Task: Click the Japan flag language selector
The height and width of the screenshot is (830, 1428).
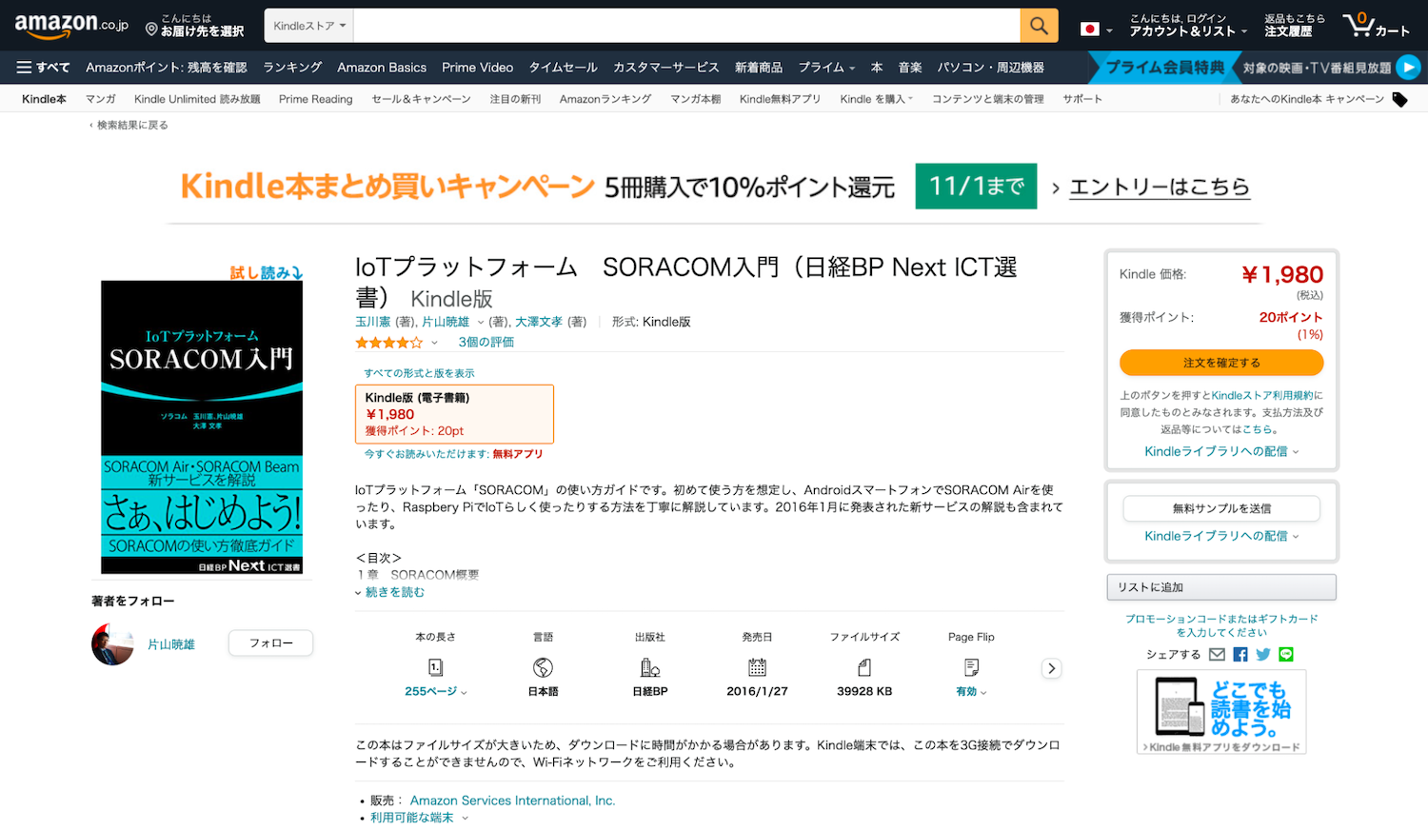Action: [x=1096, y=29]
